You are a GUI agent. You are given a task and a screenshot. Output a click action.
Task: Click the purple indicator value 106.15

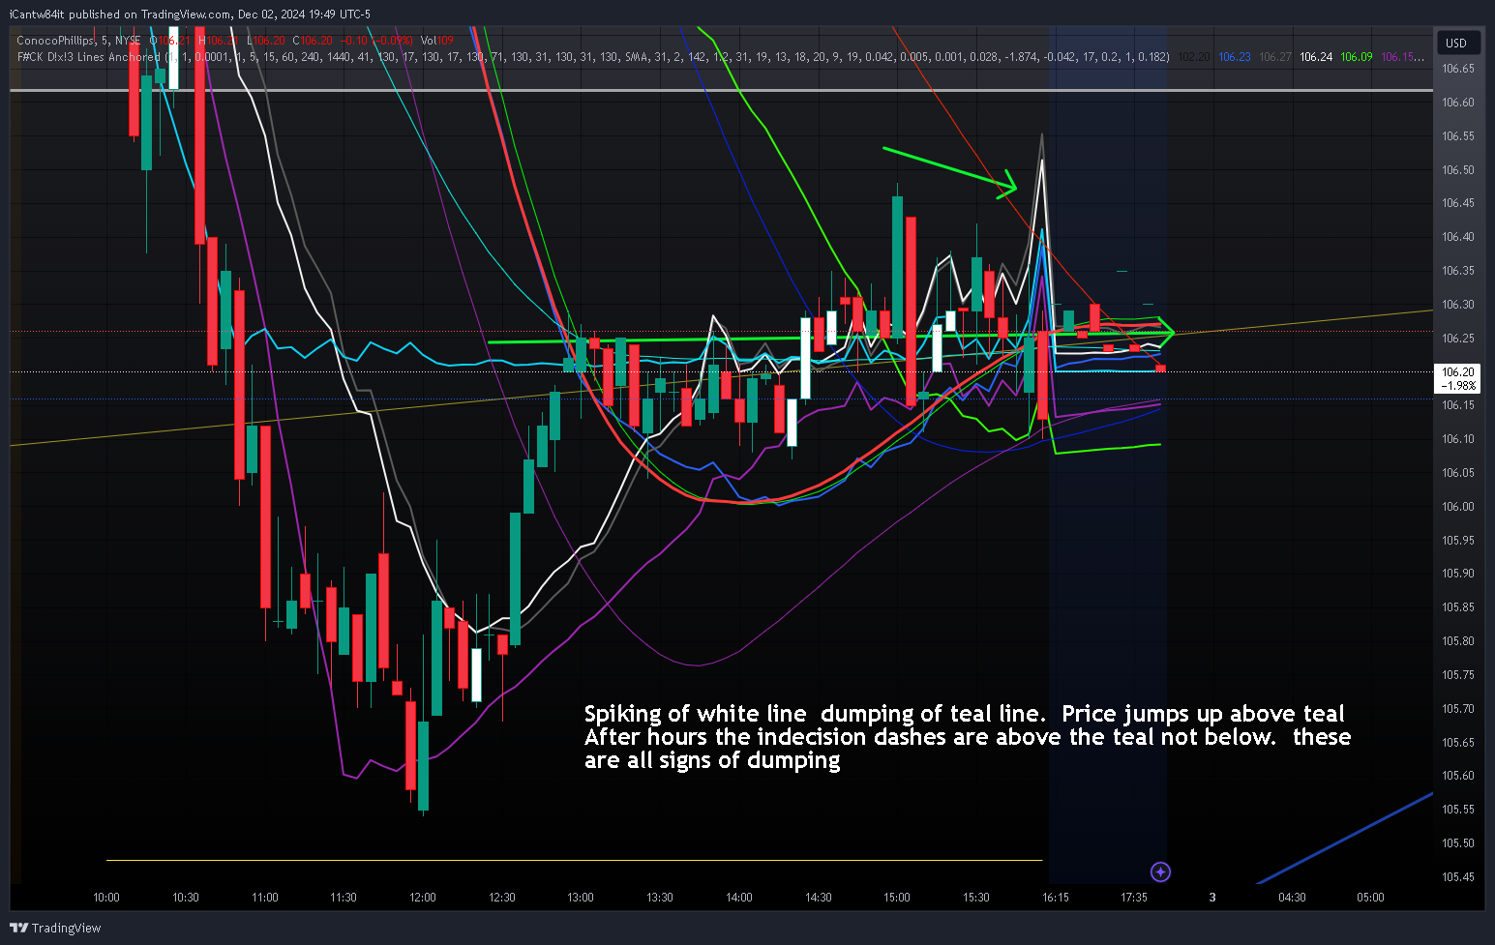1402,57
